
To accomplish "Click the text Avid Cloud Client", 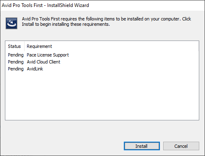I will (x=43, y=62).
